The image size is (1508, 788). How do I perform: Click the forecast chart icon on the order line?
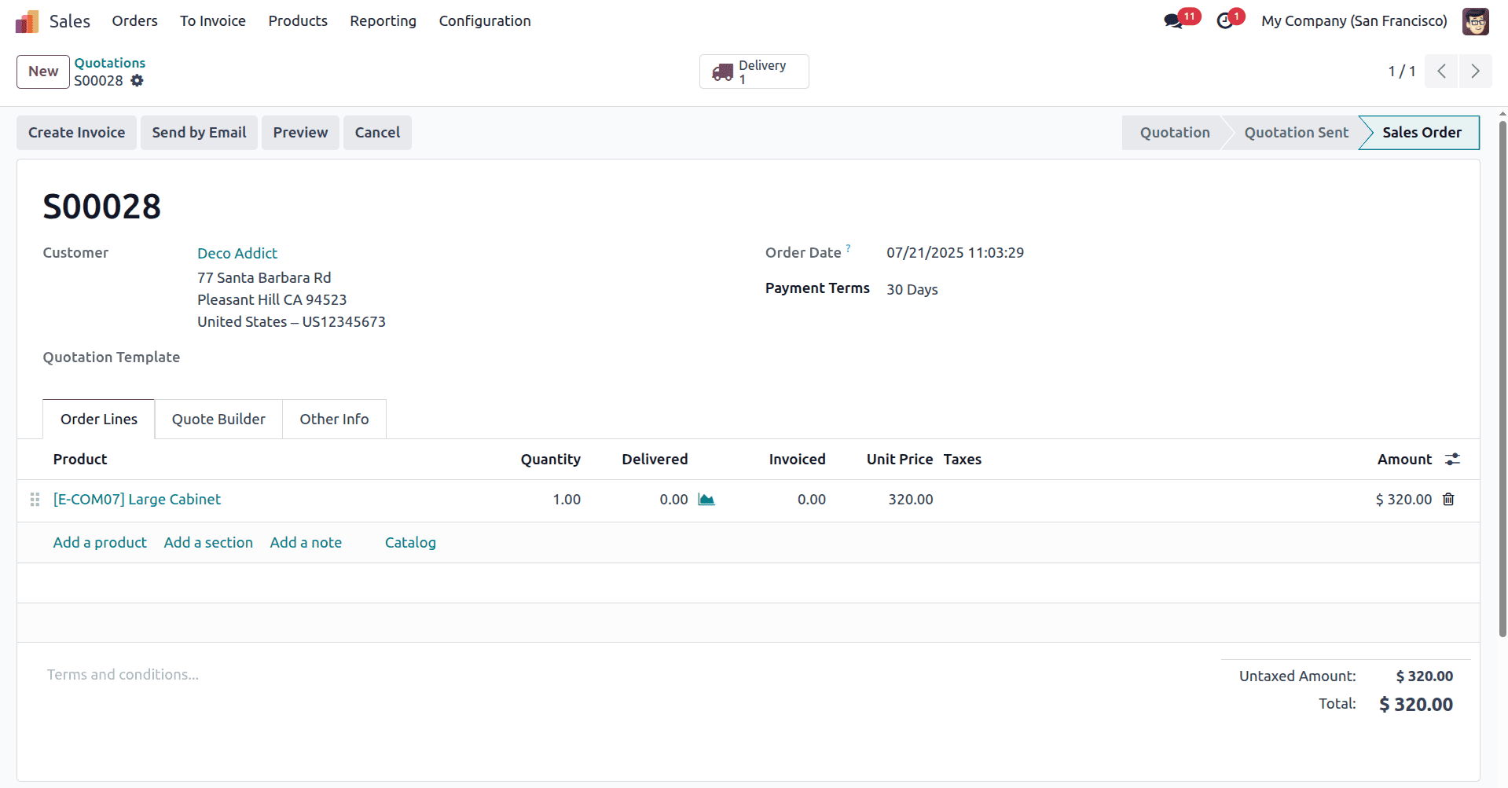(x=705, y=499)
